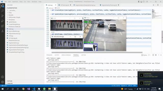Switch to SegmentationTrain.ipynb tab
This screenshot has width=163, height=91.
tap(109, 5)
